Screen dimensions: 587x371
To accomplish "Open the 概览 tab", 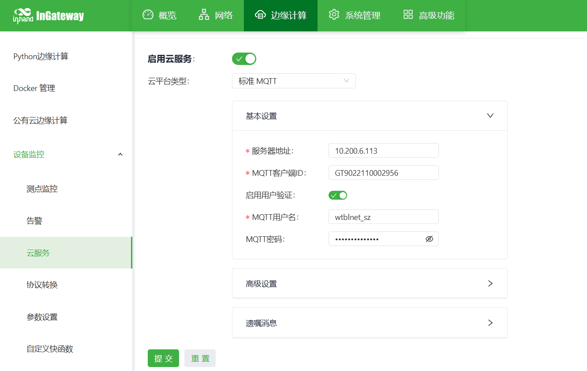I will tap(160, 15).
